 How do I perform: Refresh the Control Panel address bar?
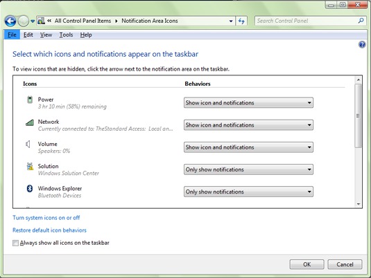coord(241,21)
